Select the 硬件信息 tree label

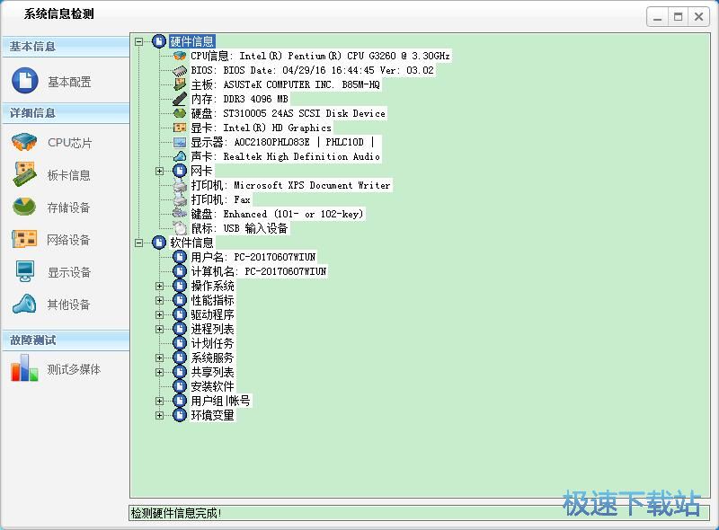[x=191, y=41]
